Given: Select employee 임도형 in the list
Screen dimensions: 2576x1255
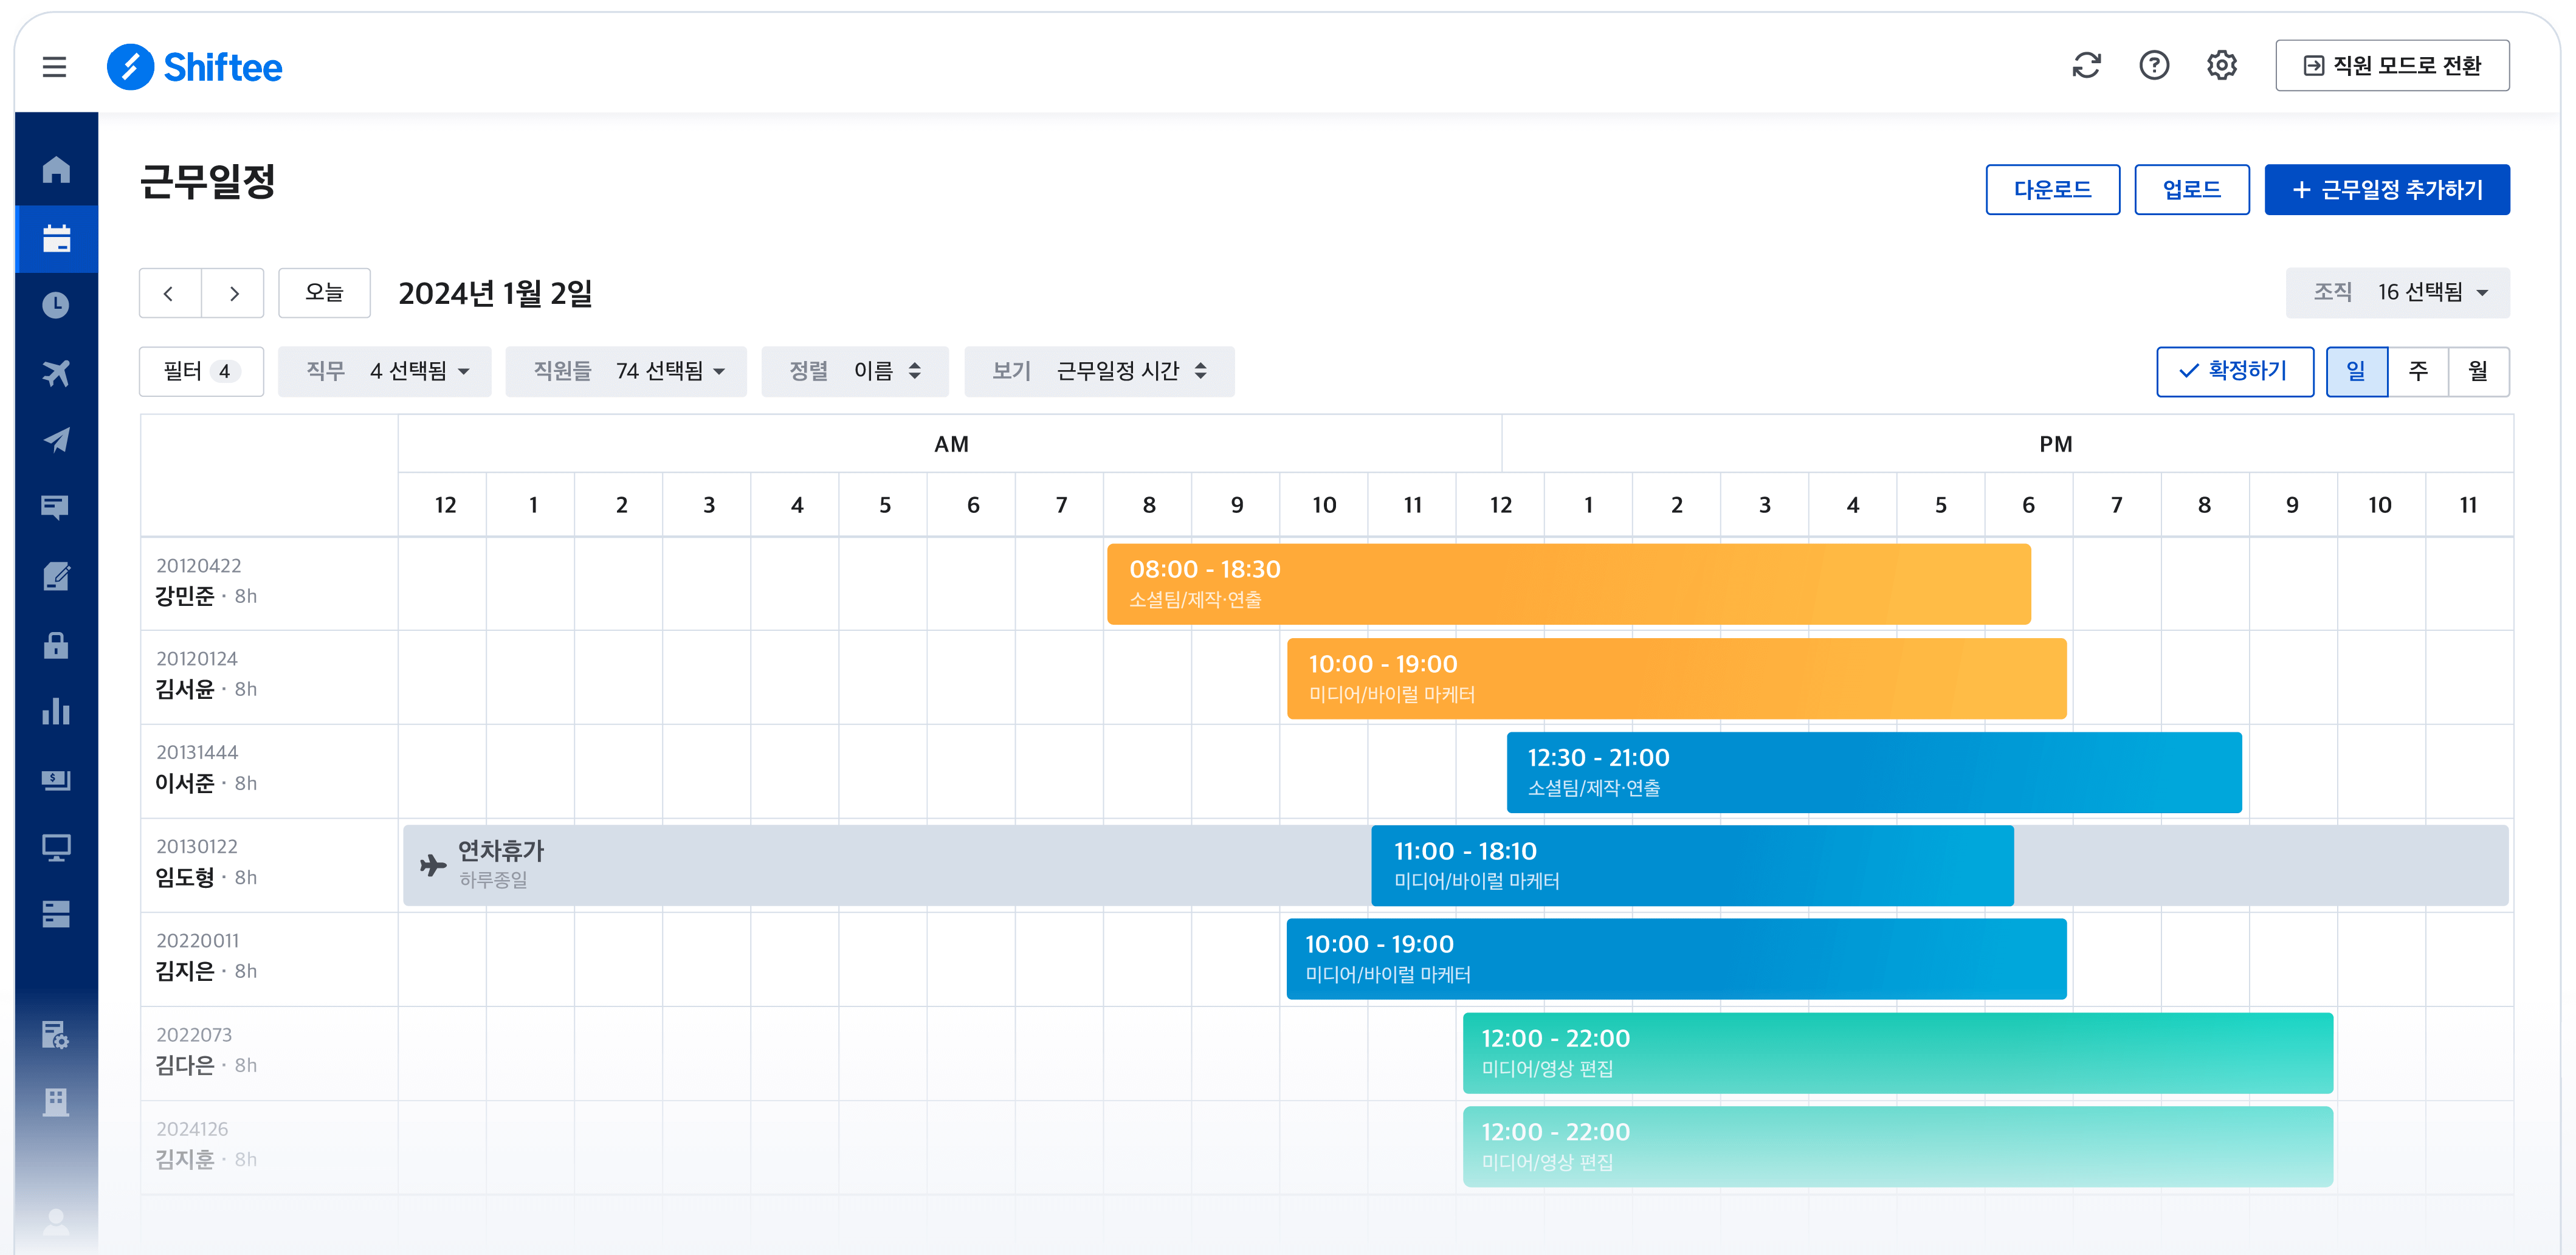Looking at the screenshot, I should 269,866.
